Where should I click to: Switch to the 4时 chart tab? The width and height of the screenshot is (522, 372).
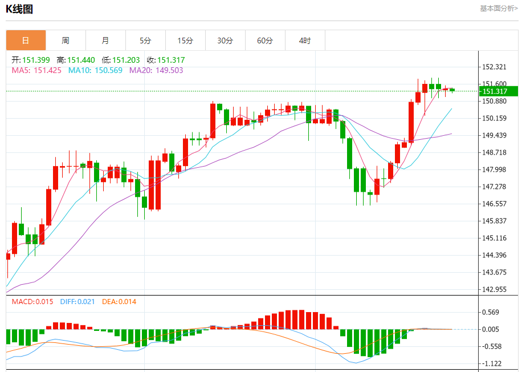click(305, 41)
